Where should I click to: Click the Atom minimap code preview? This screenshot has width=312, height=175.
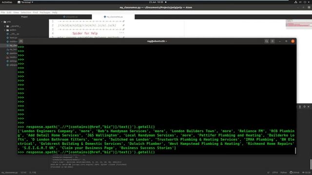(x=299, y=24)
